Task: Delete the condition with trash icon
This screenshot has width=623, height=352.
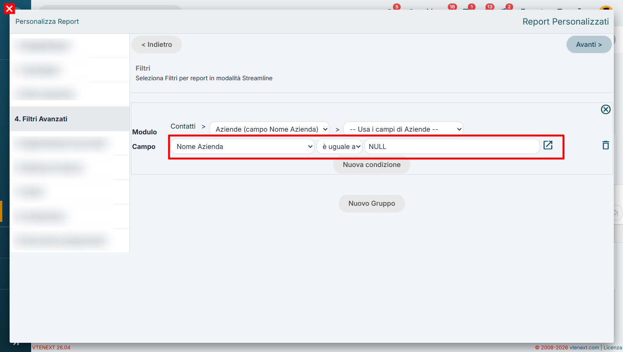Action: pyautogui.click(x=606, y=145)
